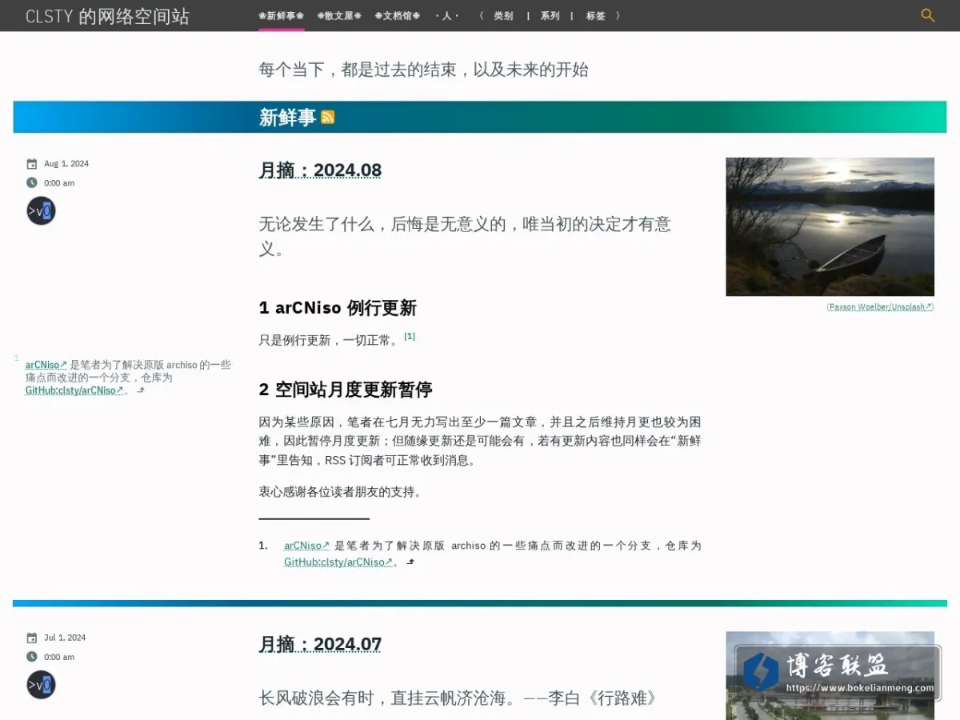Jump back via footnote list return arrow

[410, 562]
